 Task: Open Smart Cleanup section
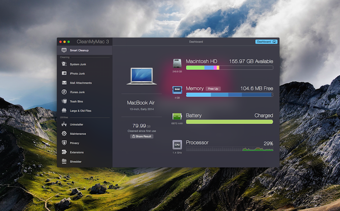click(x=85, y=50)
